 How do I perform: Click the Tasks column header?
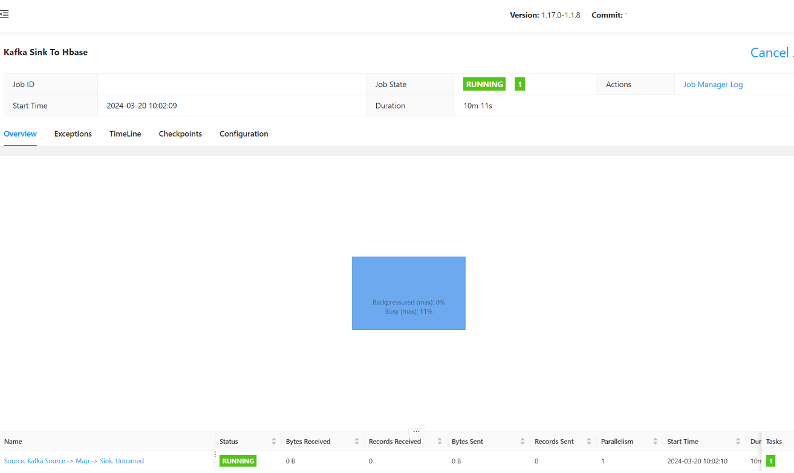pos(774,442)
